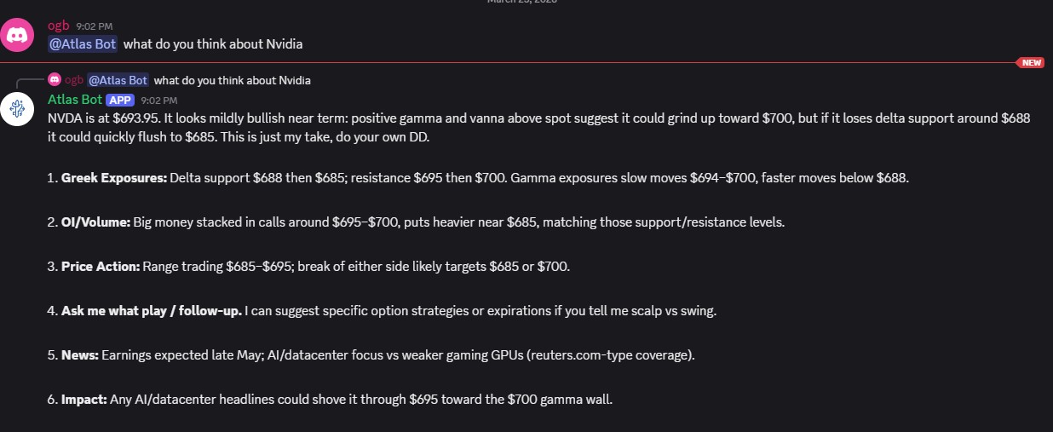Click the OI/Volume line
The image size is (1053, 432).
tap(417, 222)
